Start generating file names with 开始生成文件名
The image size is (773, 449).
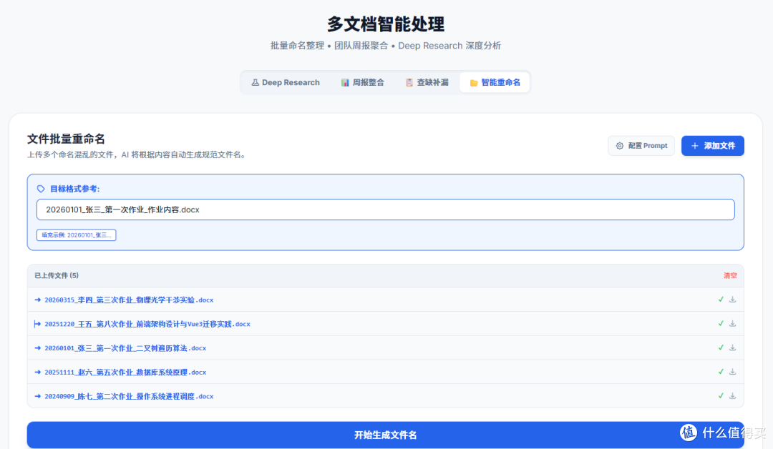pos(386,435)
